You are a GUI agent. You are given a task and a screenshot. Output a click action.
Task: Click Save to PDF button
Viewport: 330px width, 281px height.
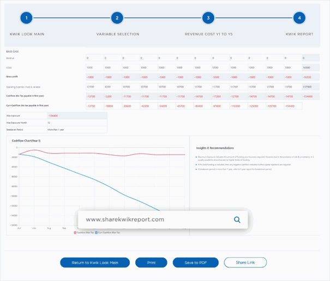coord(195,262)
